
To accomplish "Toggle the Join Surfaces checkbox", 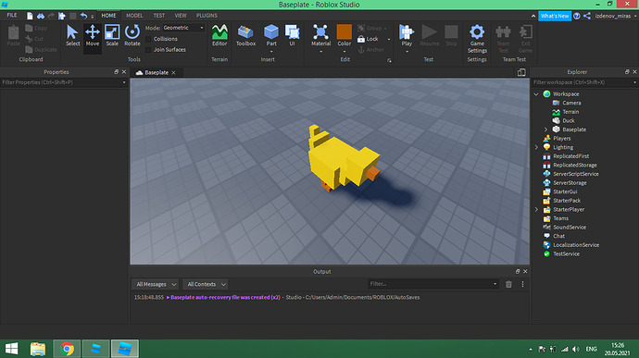I will pos(148,50).
